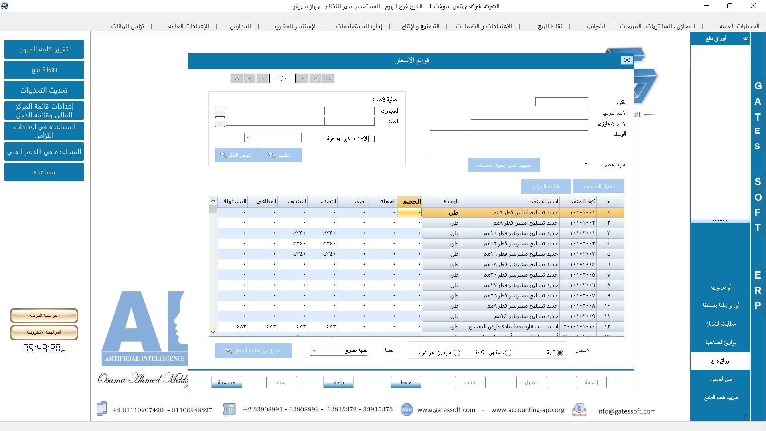Select خطابات الضمان in side panel
This screenshot has width=766, height=431.
721,324
